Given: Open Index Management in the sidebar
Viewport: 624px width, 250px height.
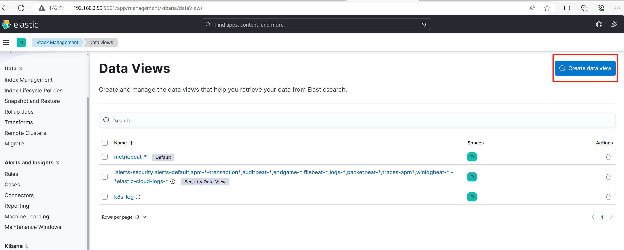Looking at the screenshot, I should [x=29, y=80].
